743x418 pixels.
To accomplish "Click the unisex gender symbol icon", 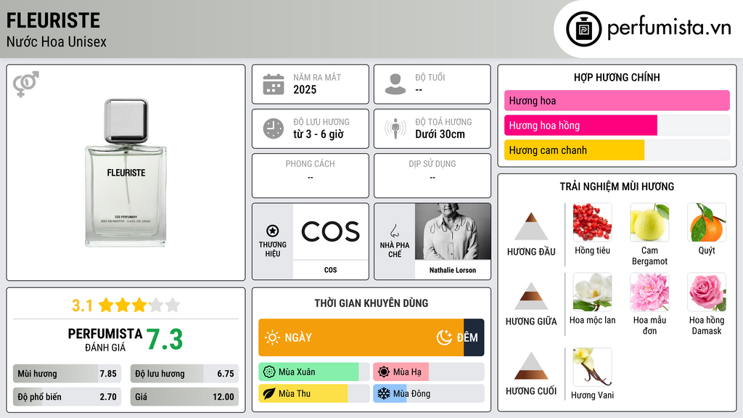I will (x=26, y=84).
